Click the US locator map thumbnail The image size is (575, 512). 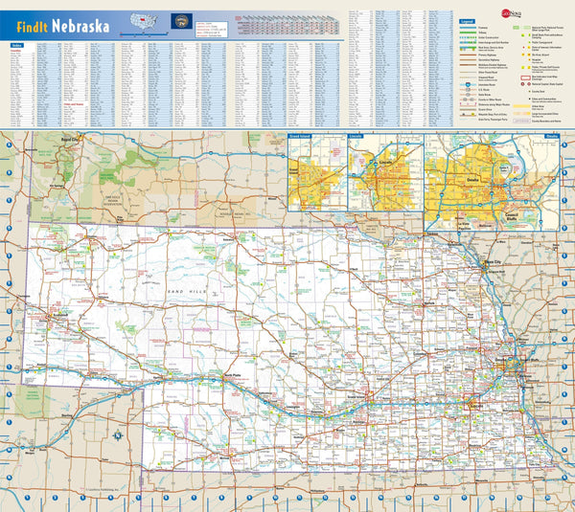(x=144, y=21)
